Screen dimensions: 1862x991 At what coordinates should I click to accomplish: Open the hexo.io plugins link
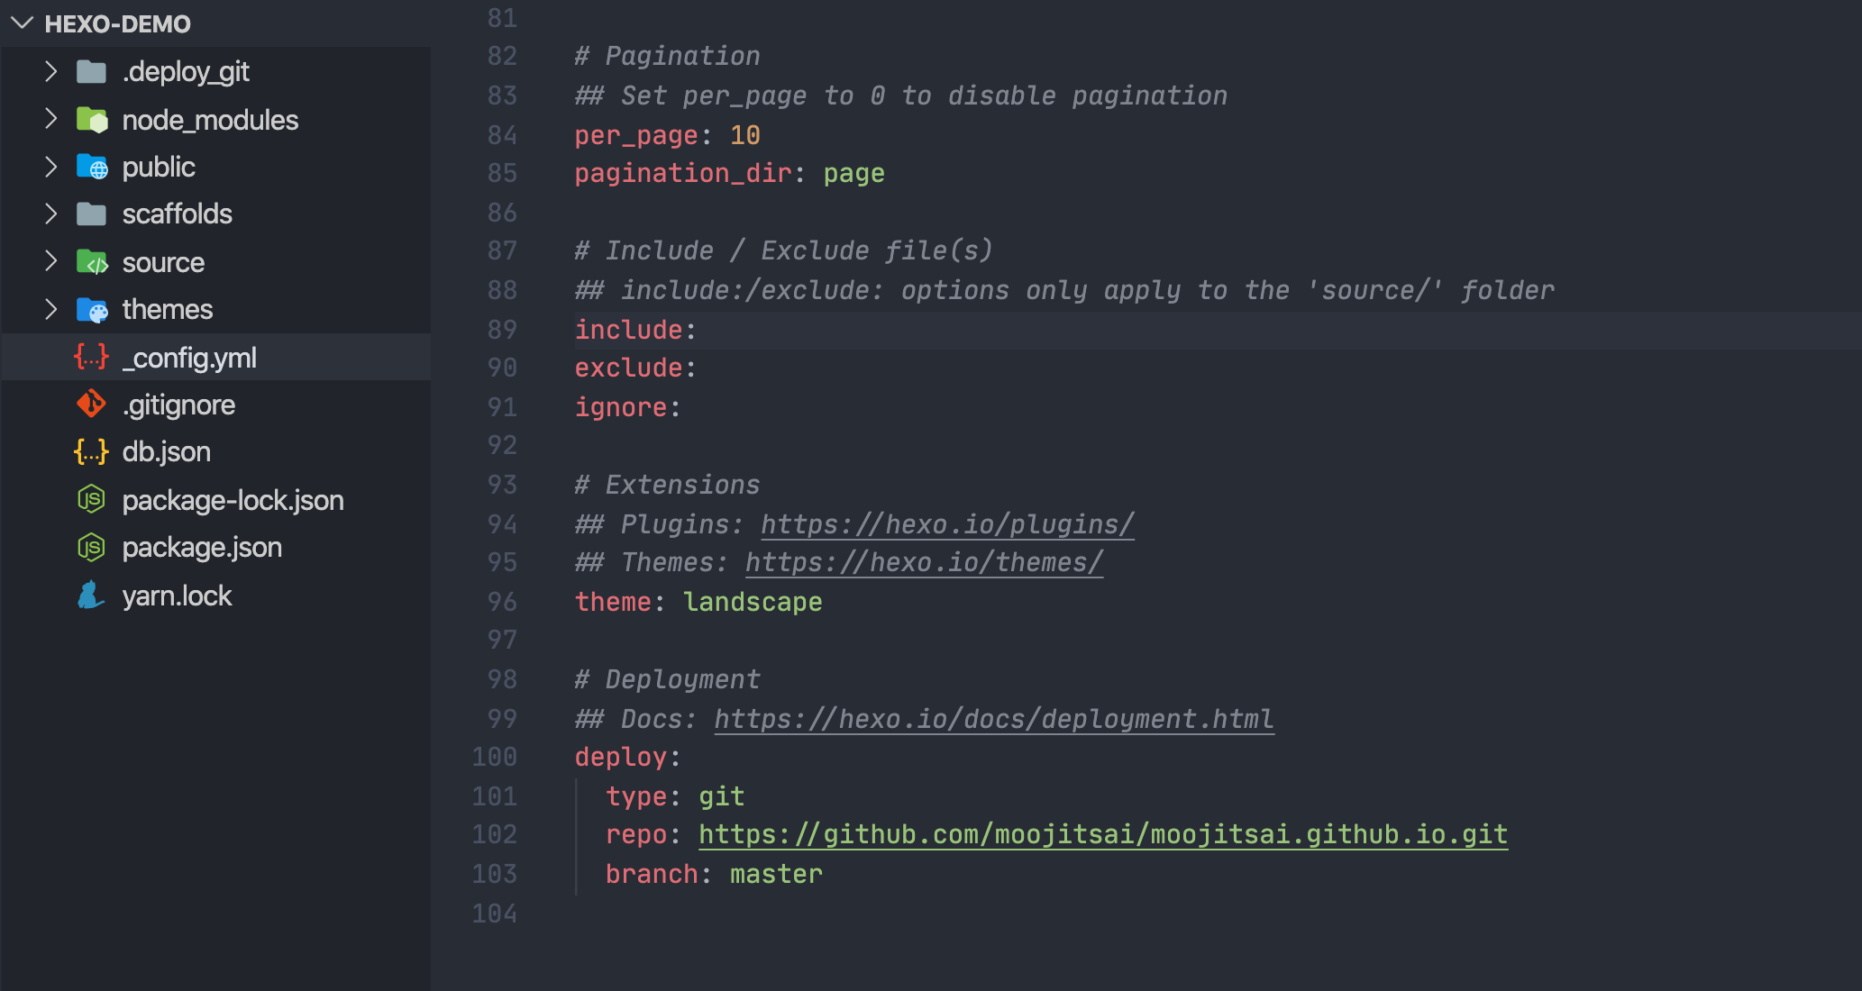[947, 524]
